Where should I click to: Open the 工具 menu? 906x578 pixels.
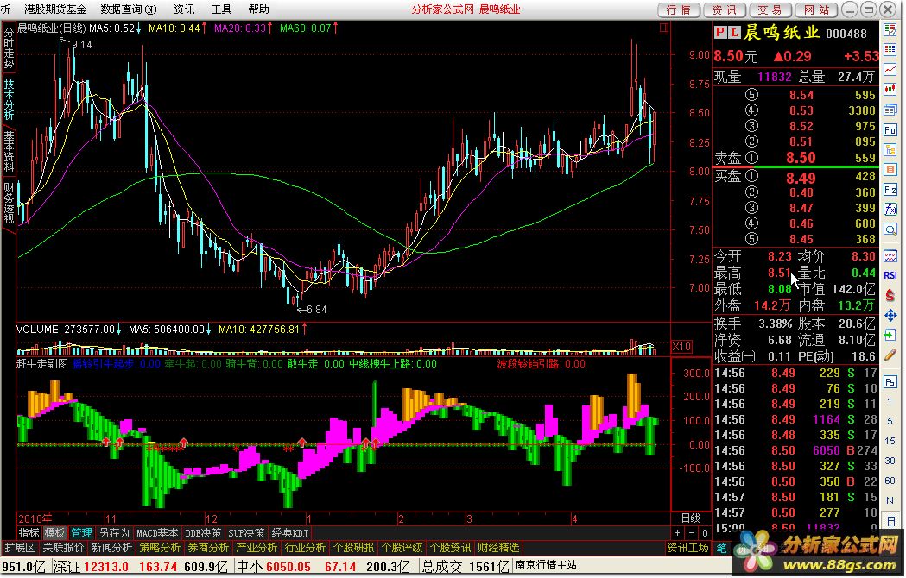click(x=221, y=9)
